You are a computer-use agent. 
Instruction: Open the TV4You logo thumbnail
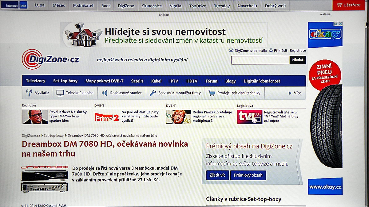point(249,117)
